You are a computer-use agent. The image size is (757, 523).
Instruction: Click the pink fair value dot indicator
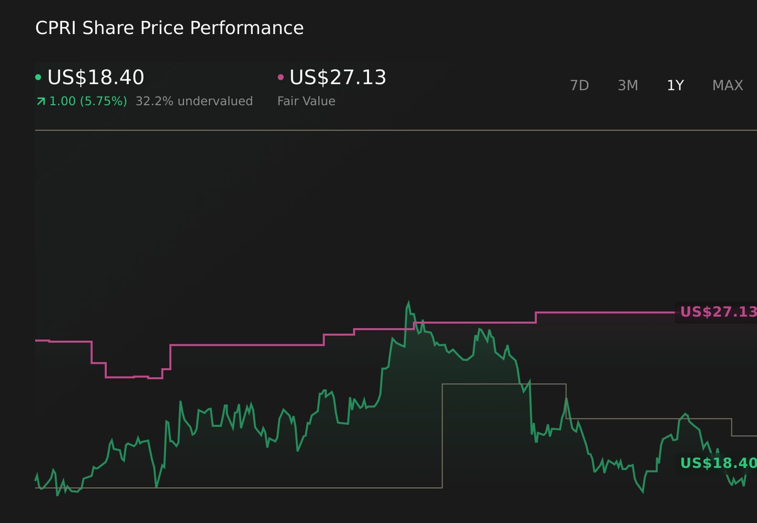pos(281,77)
